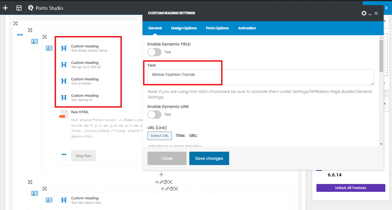Click the H icon of 'Starting At' heading

tap(64, 98)
